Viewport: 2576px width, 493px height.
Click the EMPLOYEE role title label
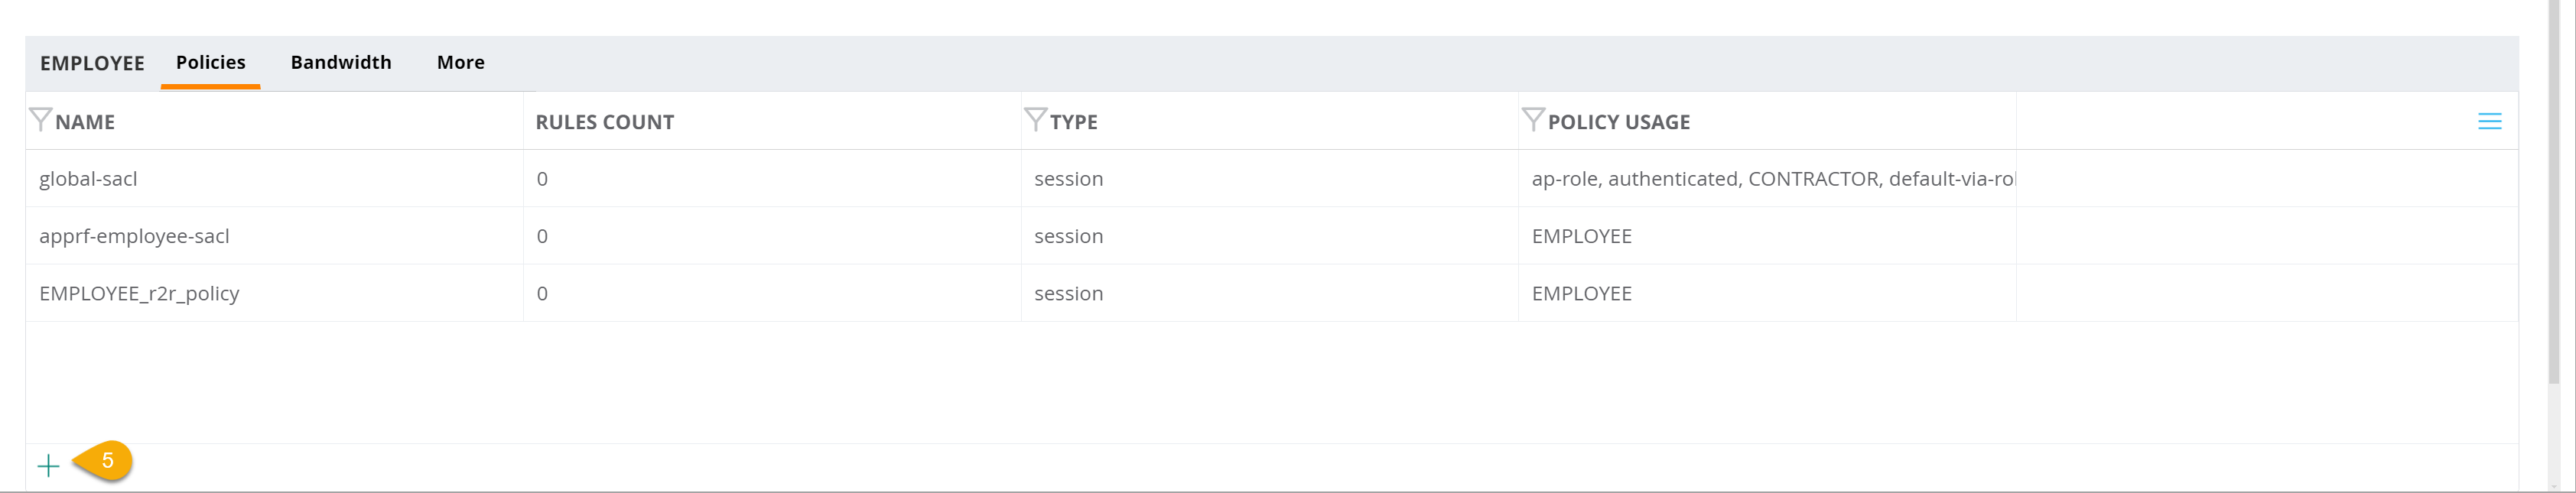coord(92,63)
